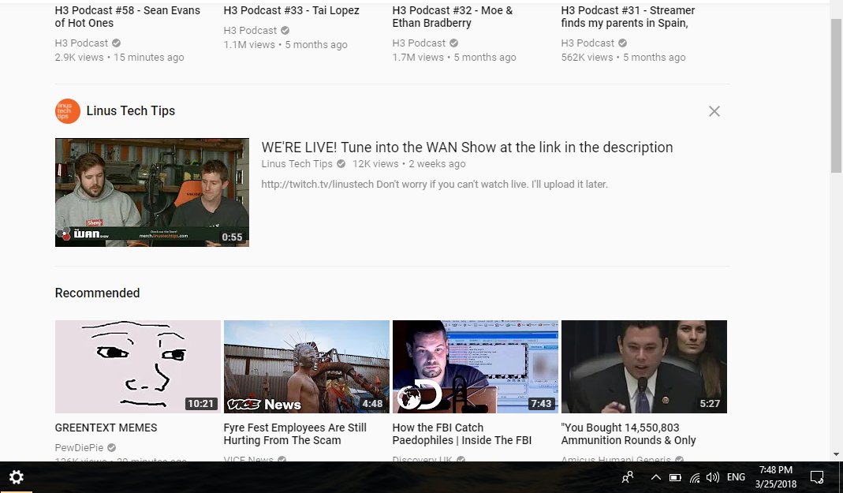Click the twitch.tv/linustech description text
Screen dimensions: 843x493
pyautogui.click(x=435, y=185)
